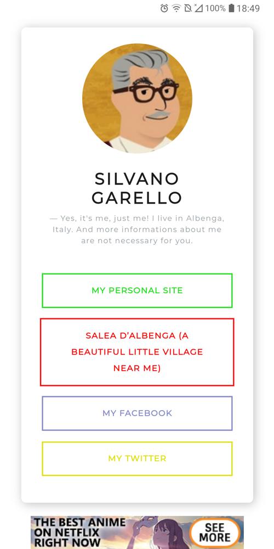274x549 pixels.
Task: Tap the anime girl character in ad banner
Action: pyautogui.click(x=169, y=534)
